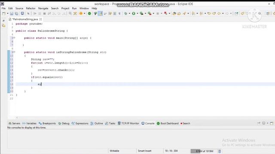Open the New dropdown arrow
275x154 pixels.
8,13
